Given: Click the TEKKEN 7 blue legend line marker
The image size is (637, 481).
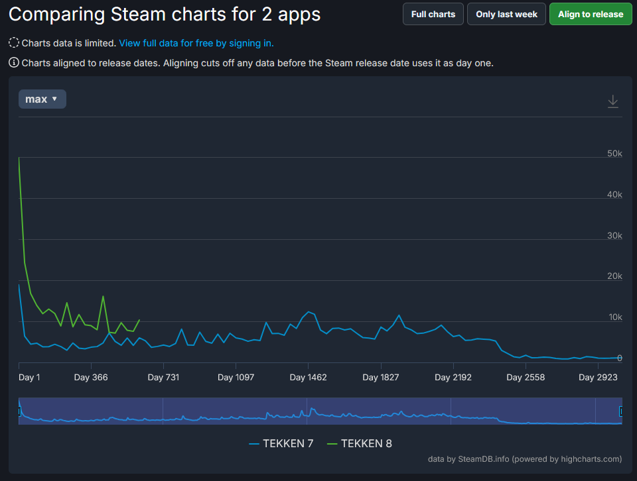Looking at the screenshot, I should click(x=253, y=443).
